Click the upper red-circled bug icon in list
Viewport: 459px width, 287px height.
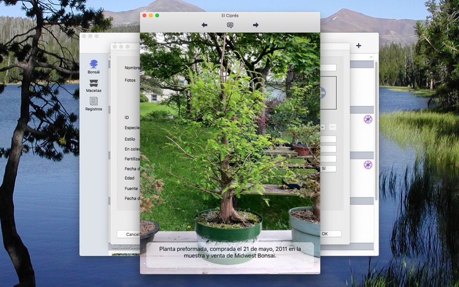(x=368, y=119)
